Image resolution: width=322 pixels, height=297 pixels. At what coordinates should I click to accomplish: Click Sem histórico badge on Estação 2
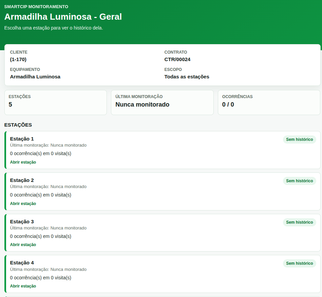tap(299, 181)
